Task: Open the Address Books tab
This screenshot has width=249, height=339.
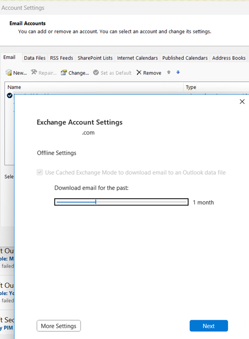Action: [x=229, y=58]
